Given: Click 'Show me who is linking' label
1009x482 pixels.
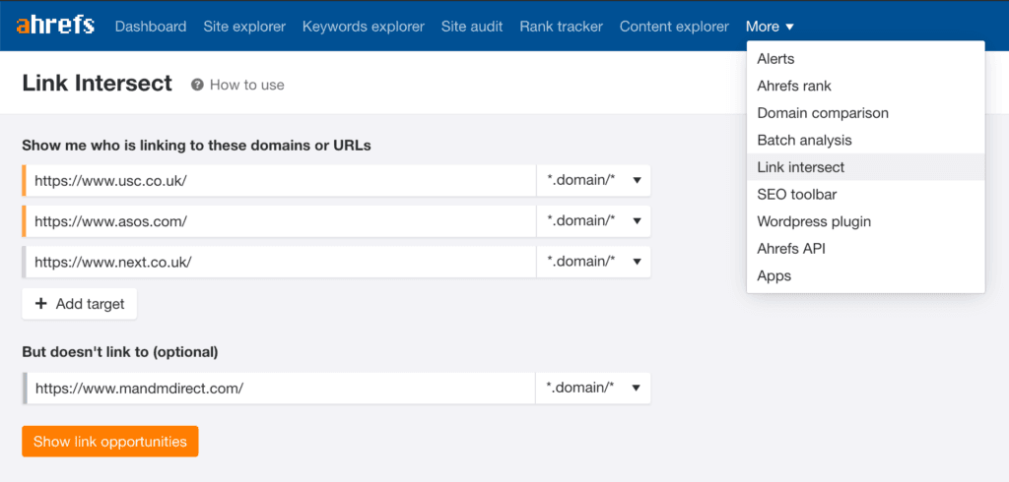Looking at the screenshot, I should point(196,146).
